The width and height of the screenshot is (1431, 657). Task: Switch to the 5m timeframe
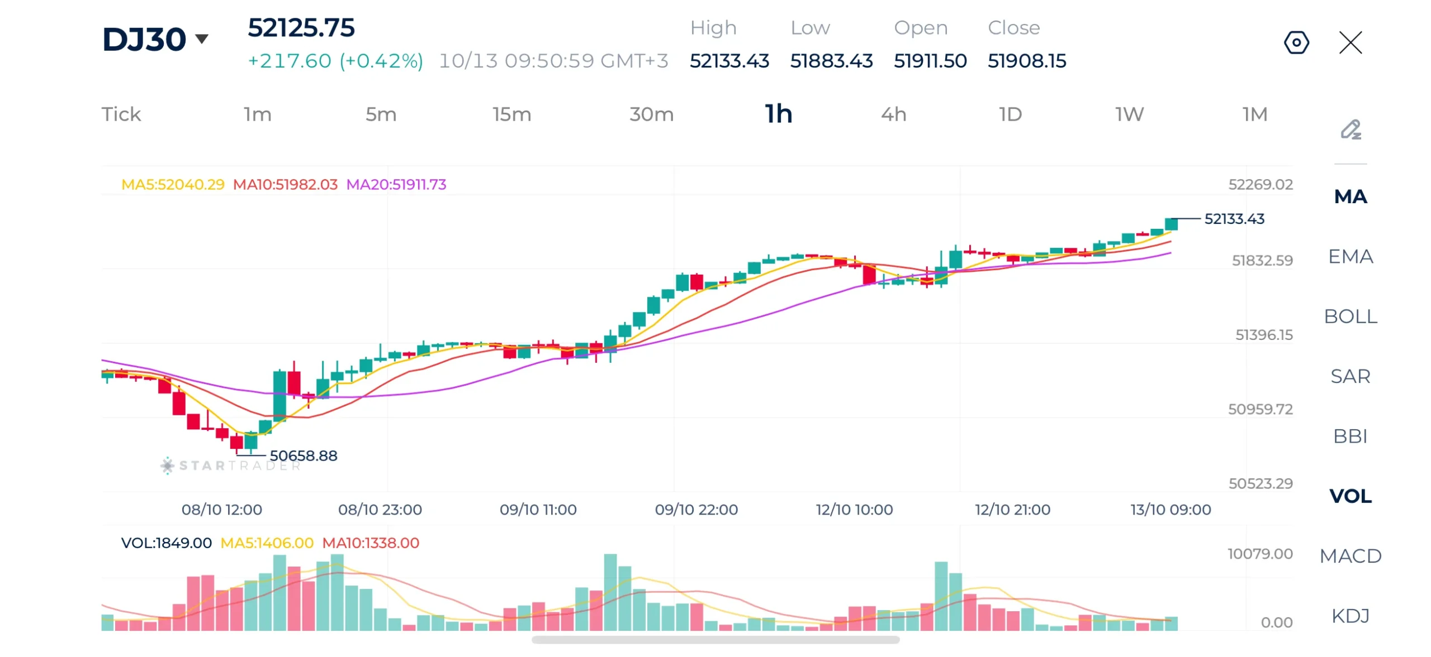click(381, 114)
